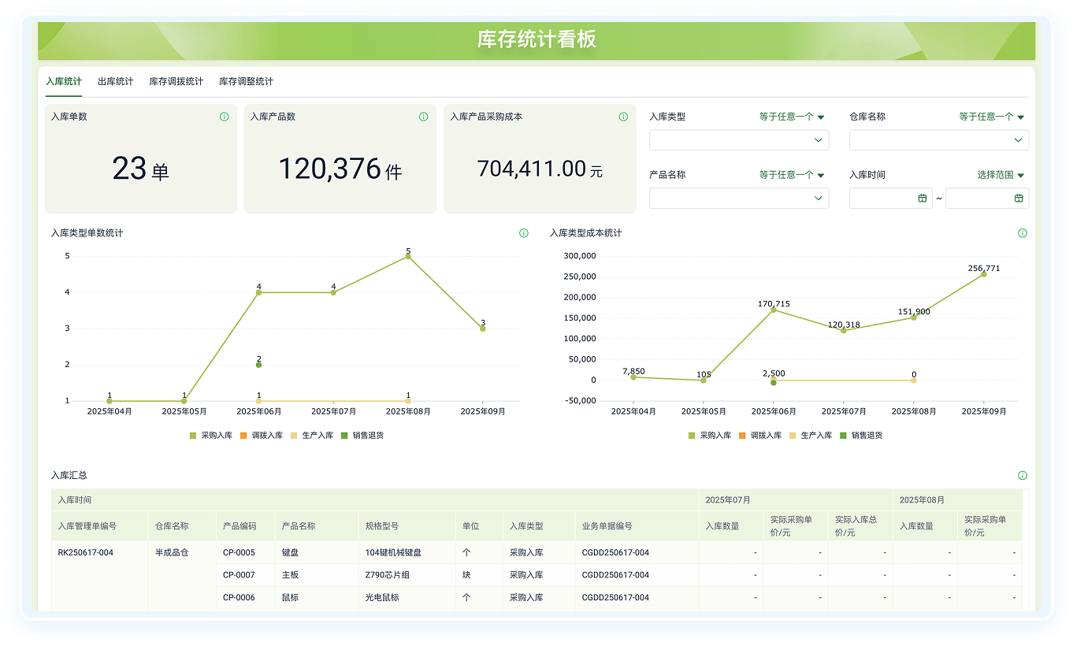The image size is (1073, 646).
Task: Show info for 入库汇总 table
Action: 1023,476
